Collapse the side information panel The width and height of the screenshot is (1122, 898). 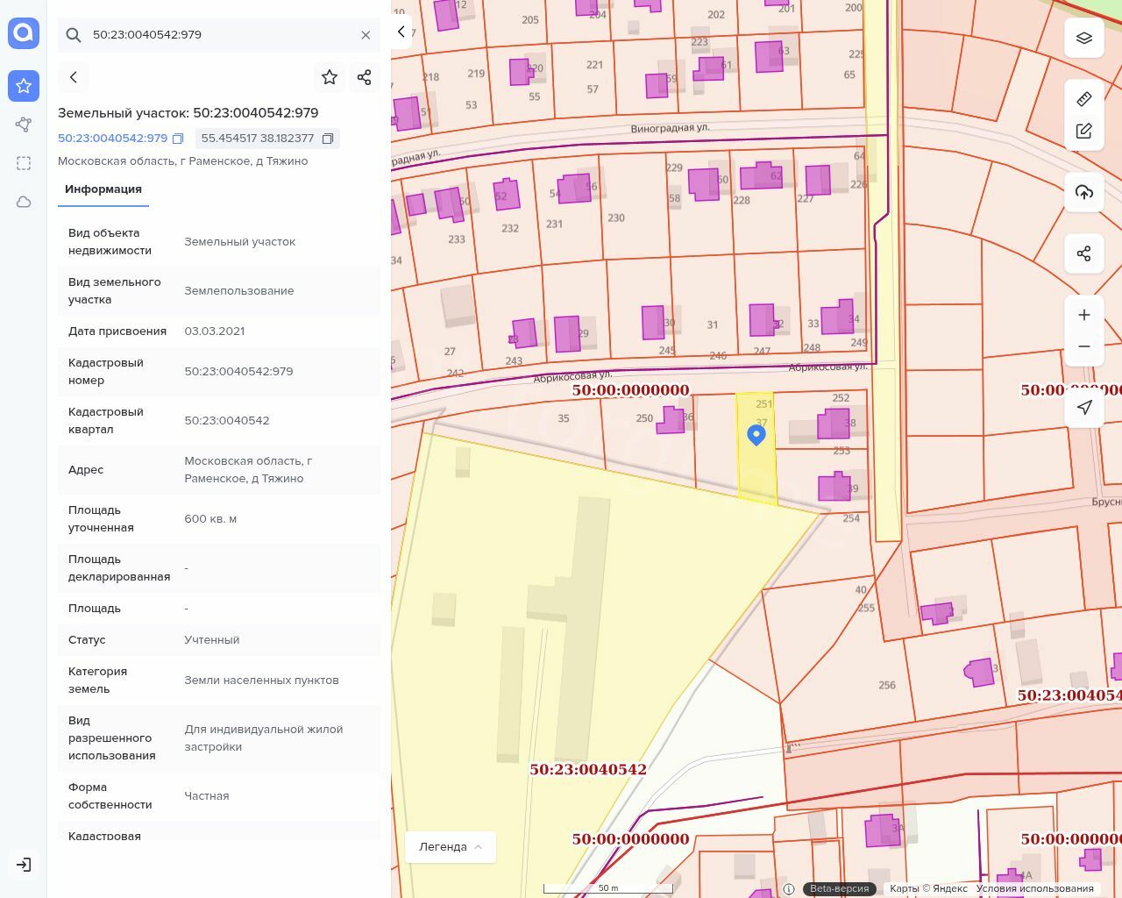[x=401, y=32]
